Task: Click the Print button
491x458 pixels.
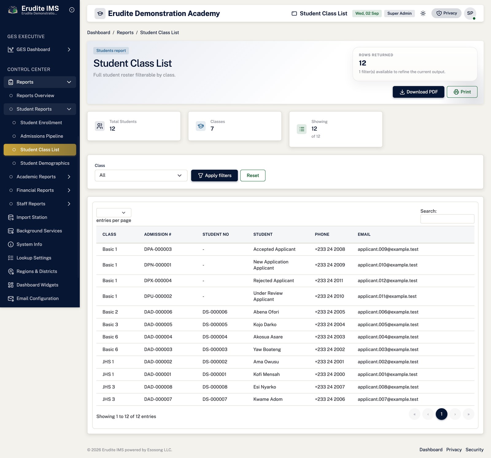Action: click(462, 92)
